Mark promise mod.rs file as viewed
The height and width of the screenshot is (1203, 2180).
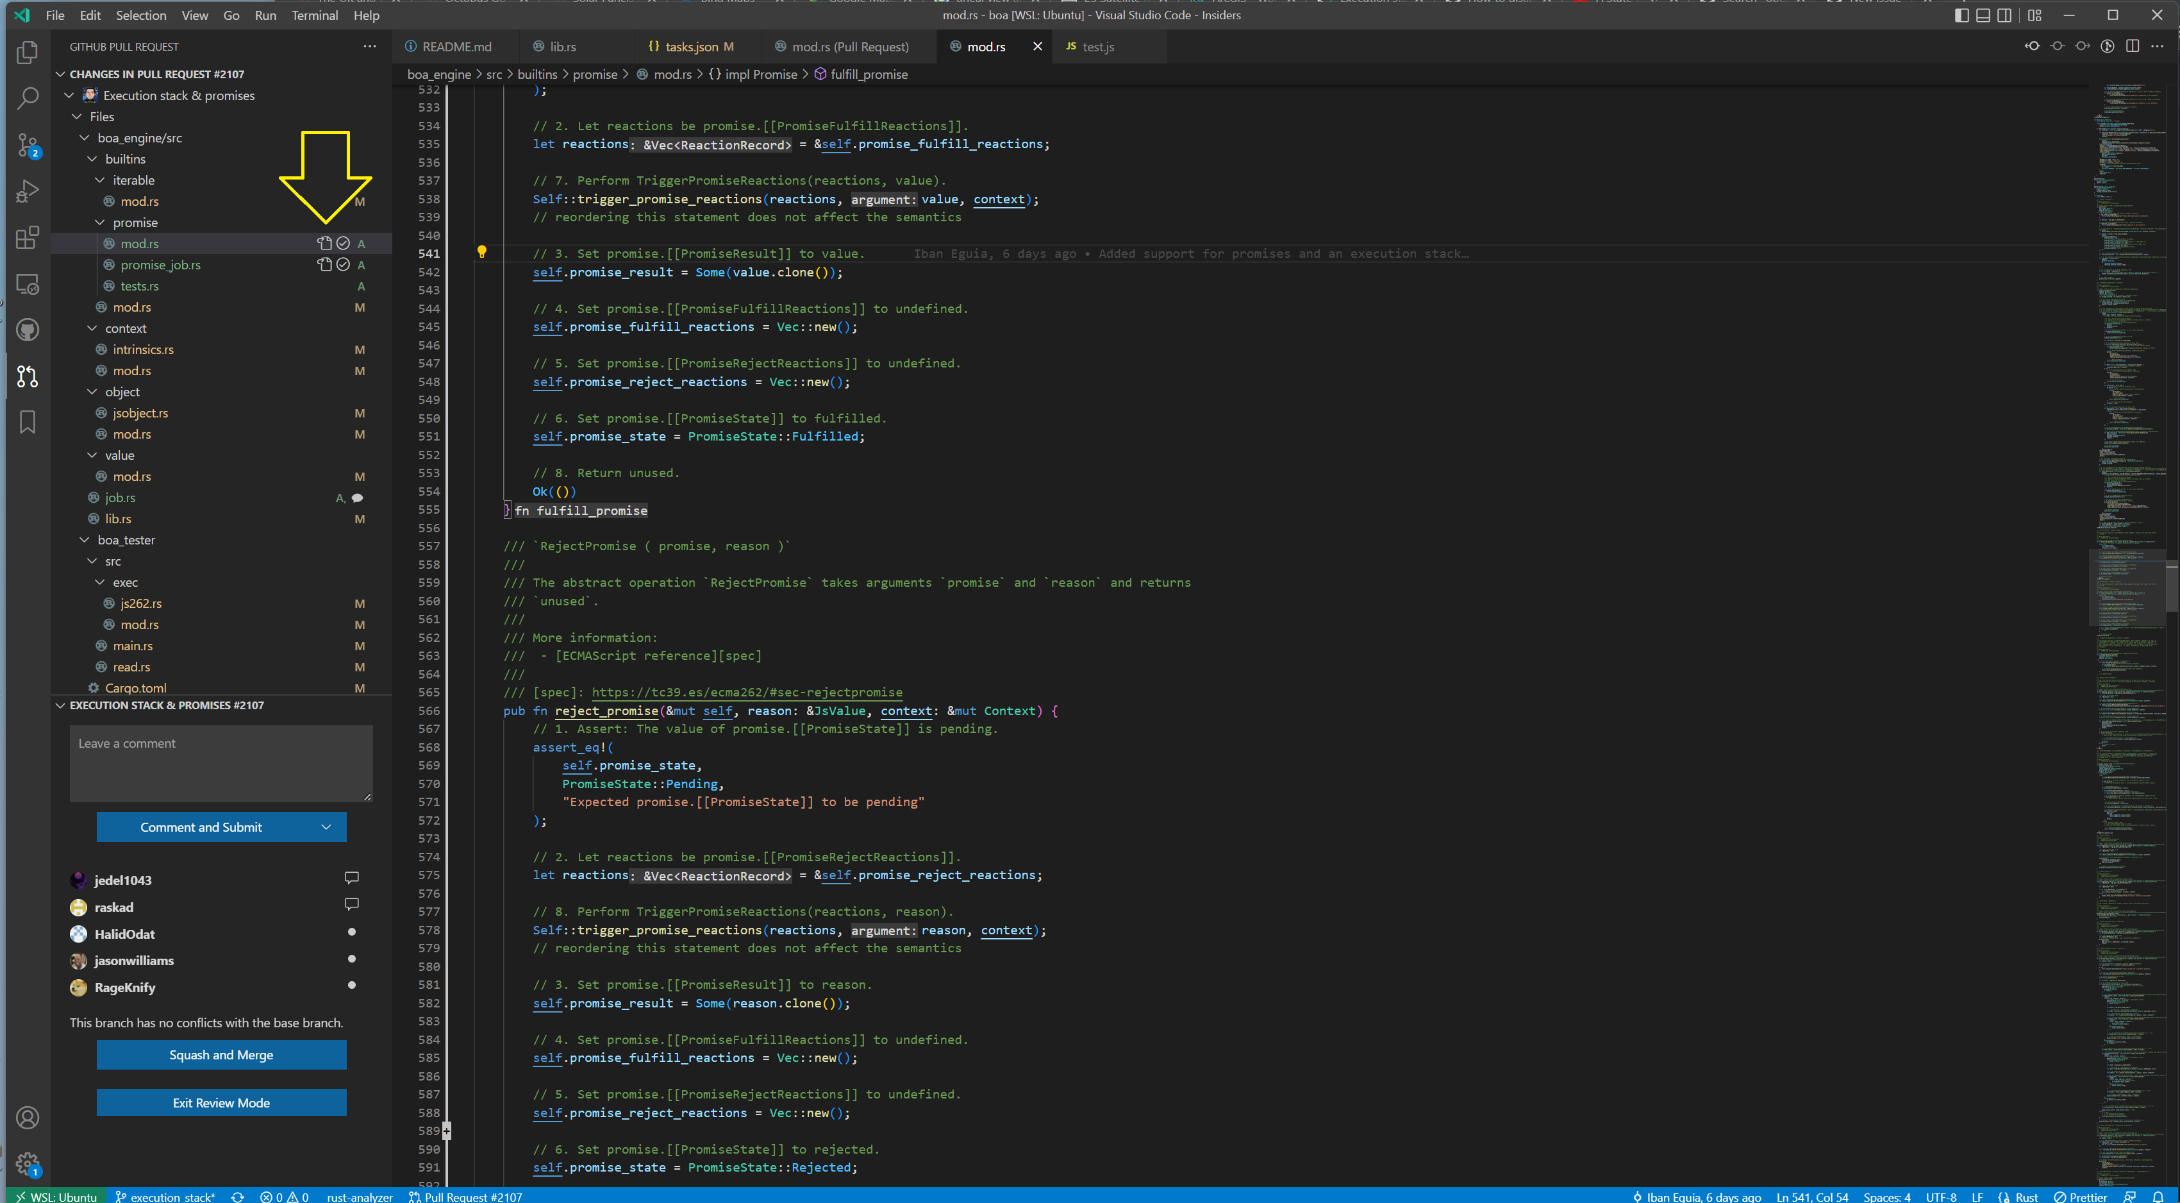(x=343, y=243)
